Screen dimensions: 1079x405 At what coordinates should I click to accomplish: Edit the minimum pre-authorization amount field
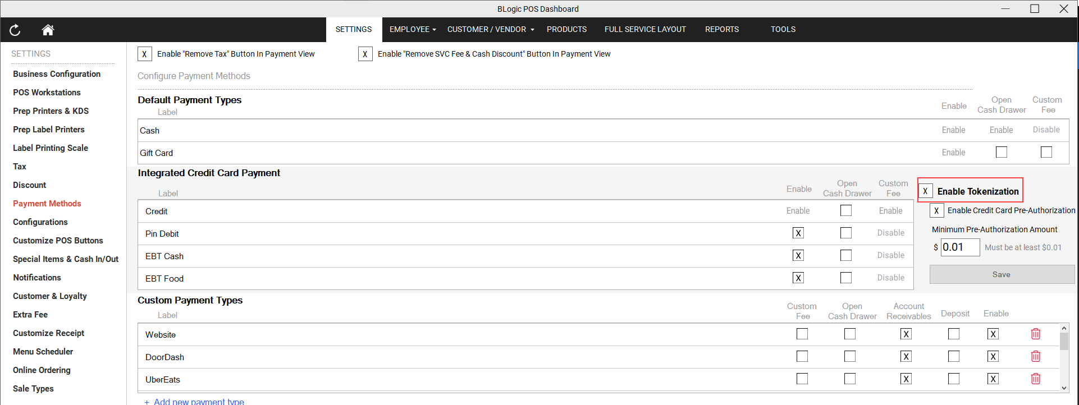[960, 247]
